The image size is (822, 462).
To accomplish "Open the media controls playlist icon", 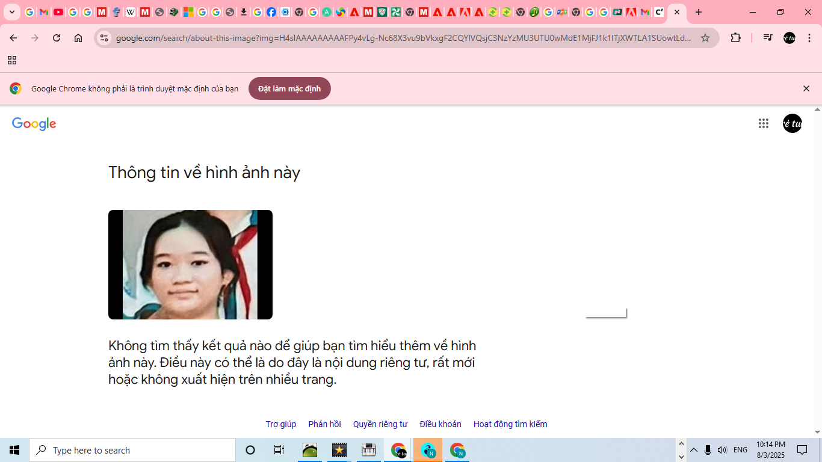I will (767, 37).
